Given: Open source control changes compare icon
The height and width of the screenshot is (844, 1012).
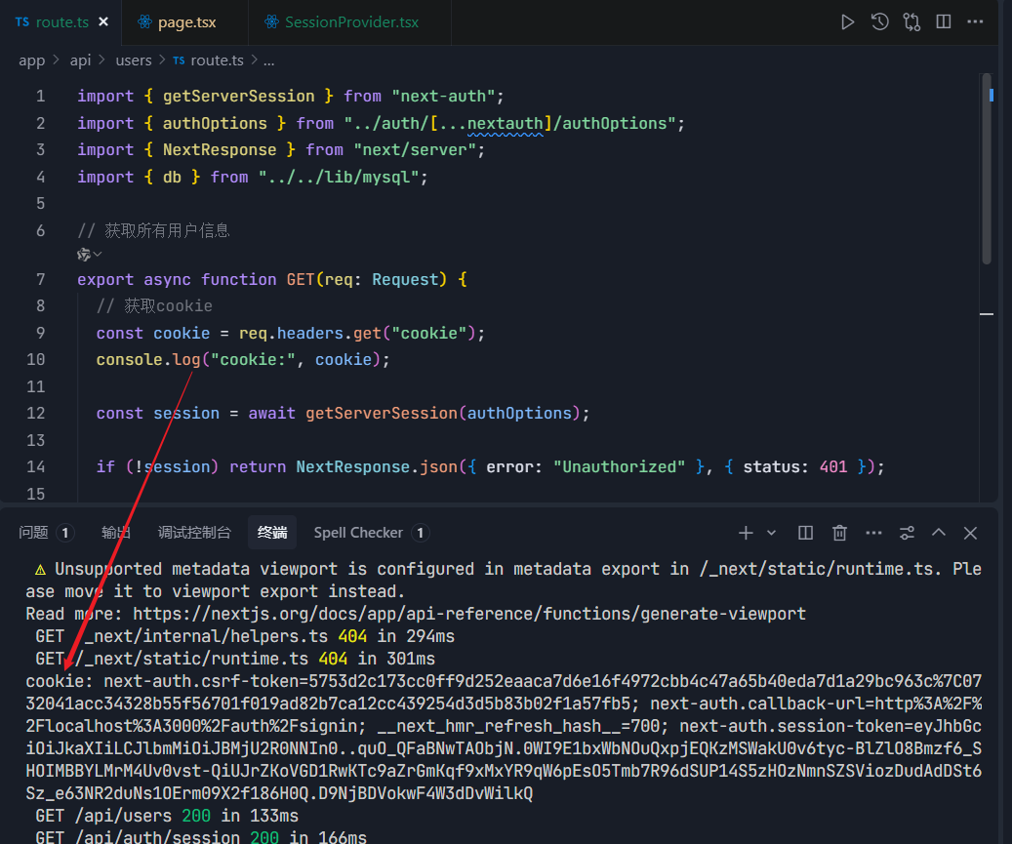Looking at the screenshot, I should (911, 21).
